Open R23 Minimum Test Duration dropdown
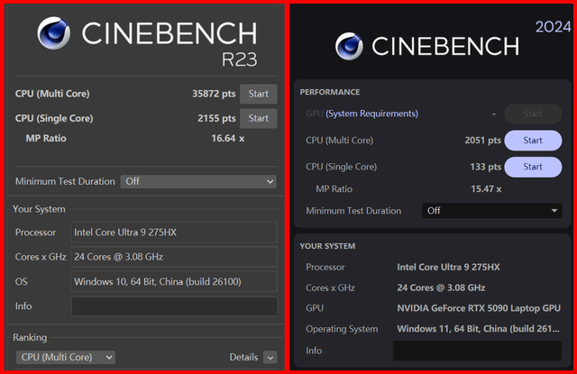Screen dimensions: 577x374 tap(197, 181)
